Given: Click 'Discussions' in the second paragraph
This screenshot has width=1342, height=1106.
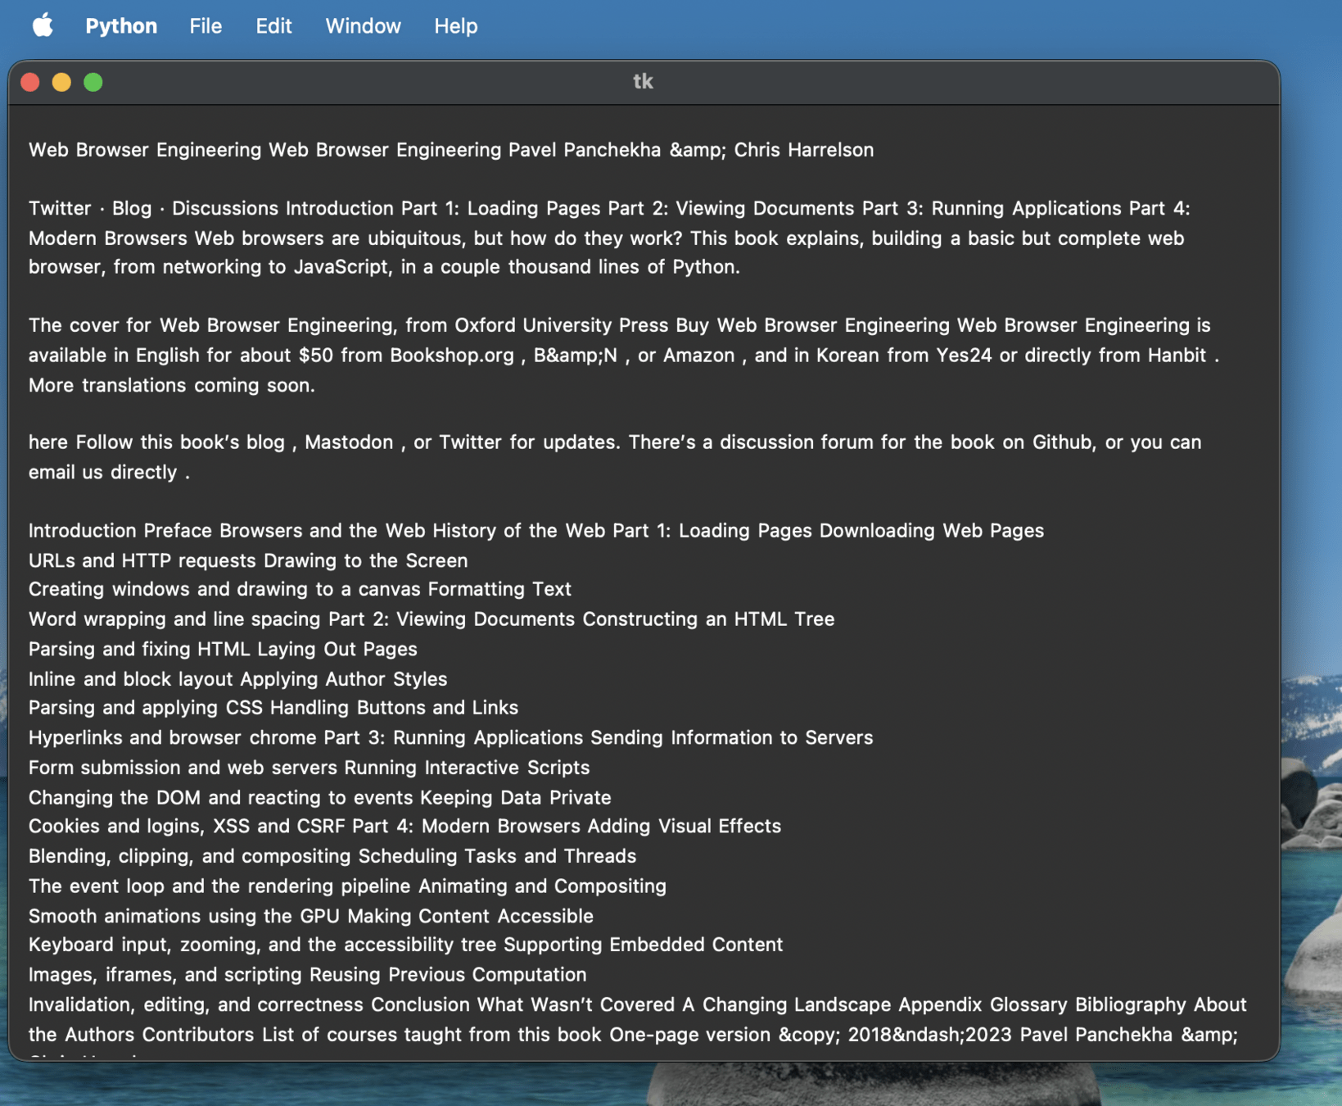Looking at the screenshot, I should click(x=225, y=208).
